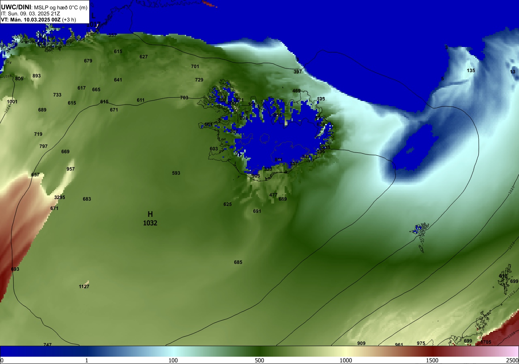The image size is (519, 364).
Task: Click the 477 height value
Action: pyautogui.click(x=273, y=195)
